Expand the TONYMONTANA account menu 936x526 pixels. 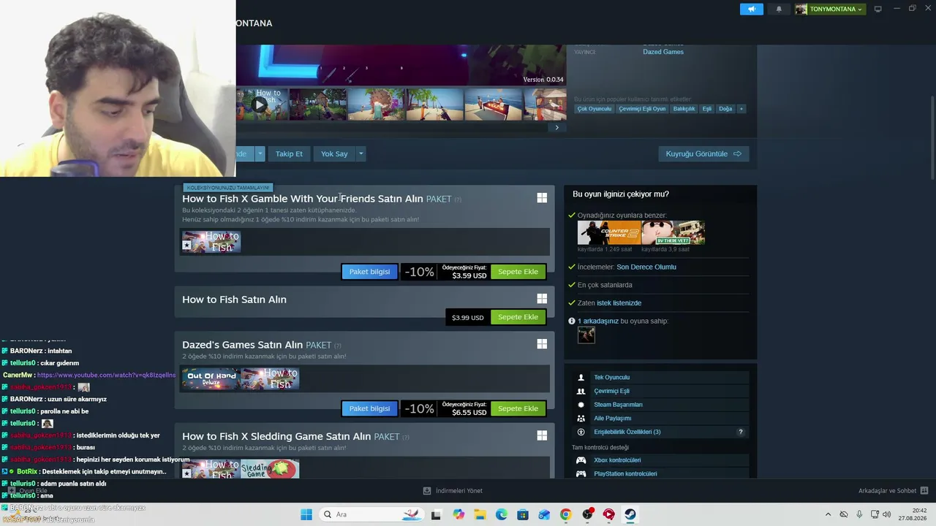coord(830,9)
